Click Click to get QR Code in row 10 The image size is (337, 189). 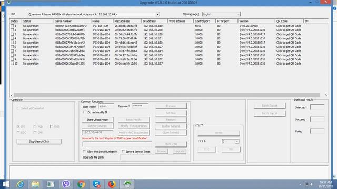(289, 64)
